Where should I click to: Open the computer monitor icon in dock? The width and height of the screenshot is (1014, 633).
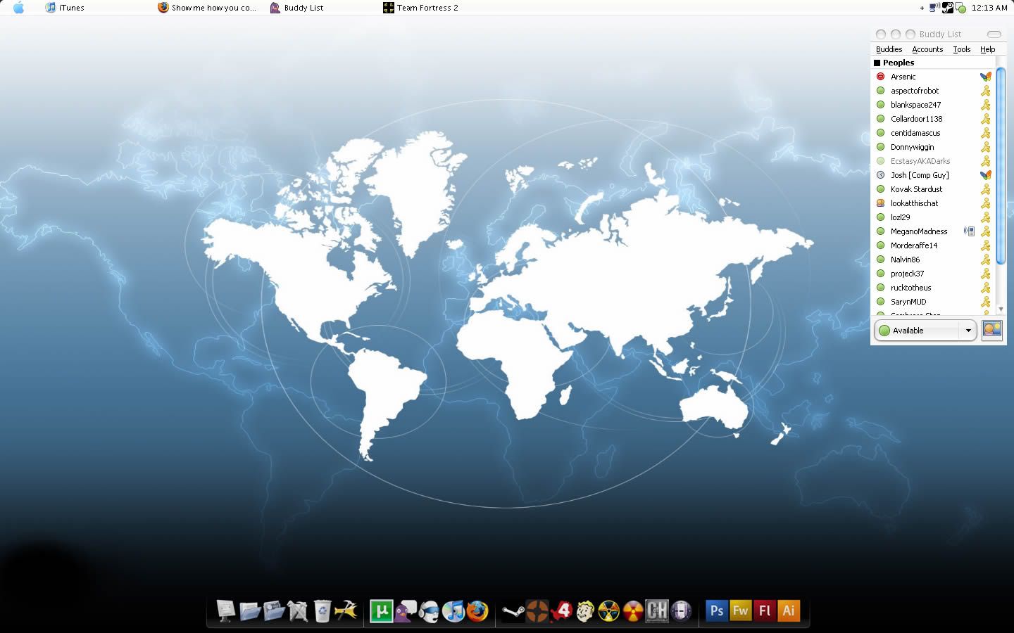coord(226,610)
